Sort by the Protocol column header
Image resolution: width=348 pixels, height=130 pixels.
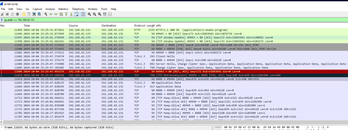pos(140,26)
